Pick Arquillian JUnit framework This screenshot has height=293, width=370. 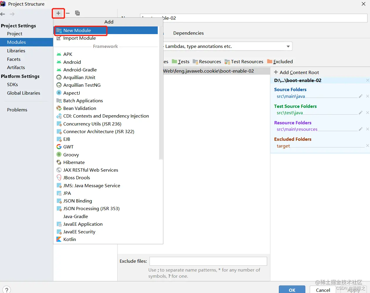(106, 77)
